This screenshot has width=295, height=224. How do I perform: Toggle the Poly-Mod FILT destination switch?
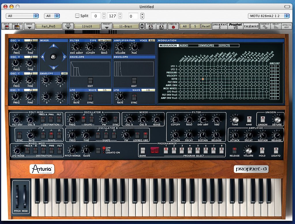(x=59, y=119)
